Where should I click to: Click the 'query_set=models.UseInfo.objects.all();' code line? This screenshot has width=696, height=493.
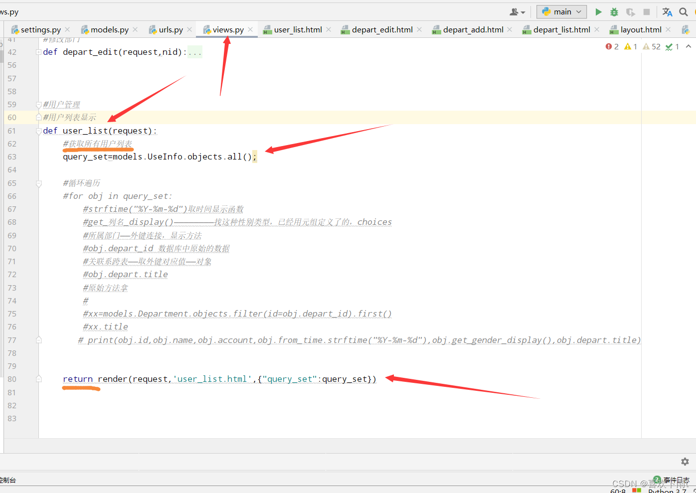pyautogui.click(x=160, y=157)
